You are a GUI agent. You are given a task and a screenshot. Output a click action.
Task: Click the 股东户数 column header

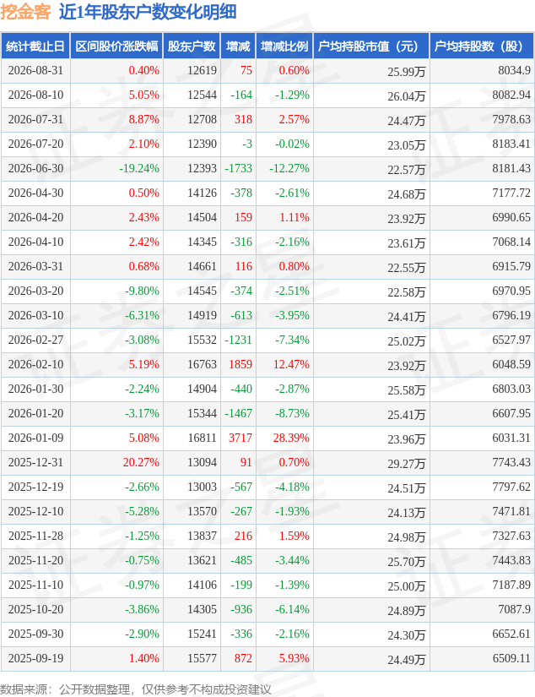192,46
